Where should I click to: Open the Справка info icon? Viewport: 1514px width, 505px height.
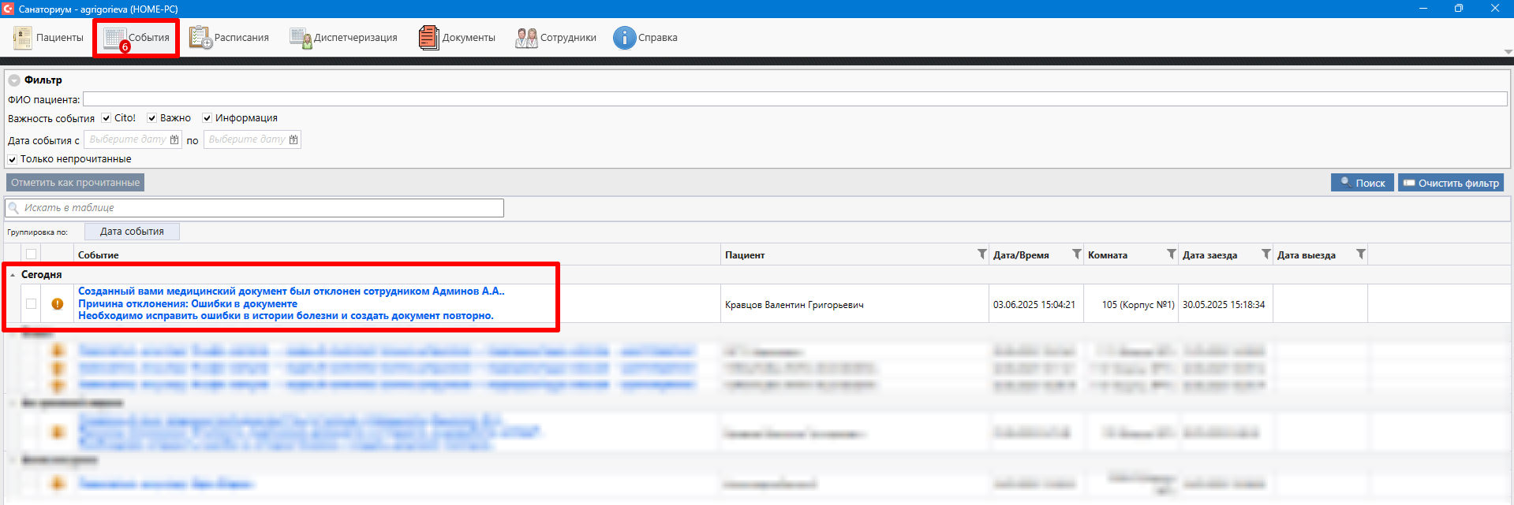coord(624,38)
